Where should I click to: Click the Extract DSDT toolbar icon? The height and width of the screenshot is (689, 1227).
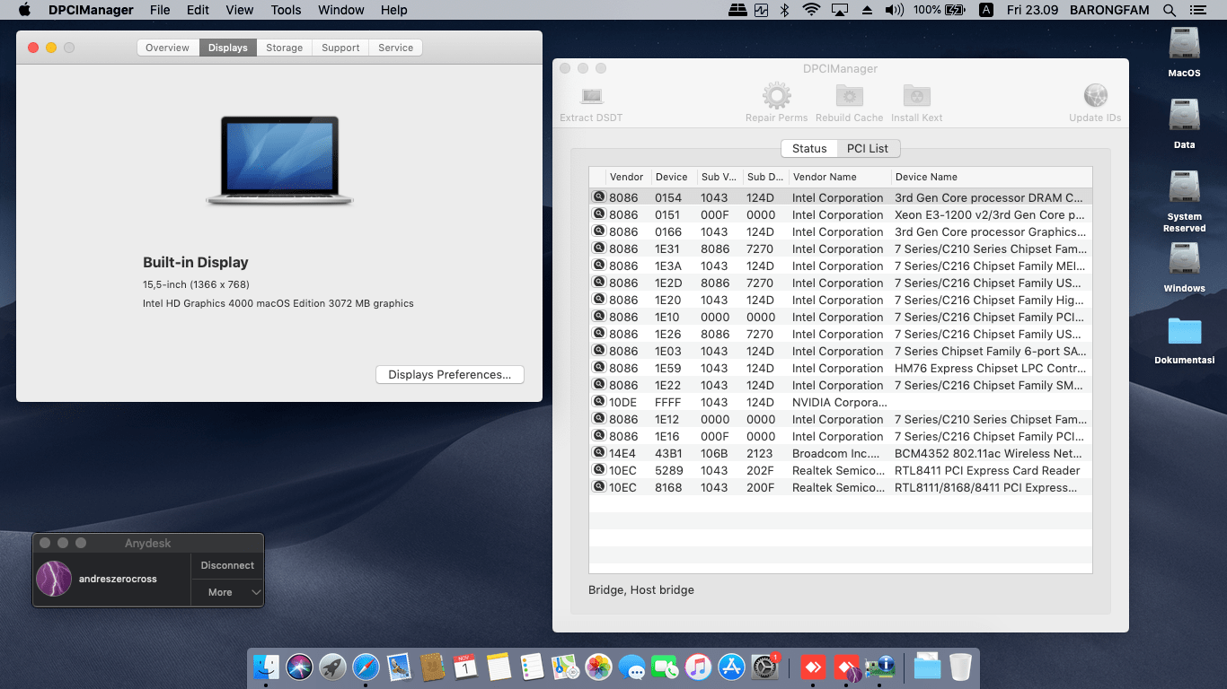click(x=591, y=95)
